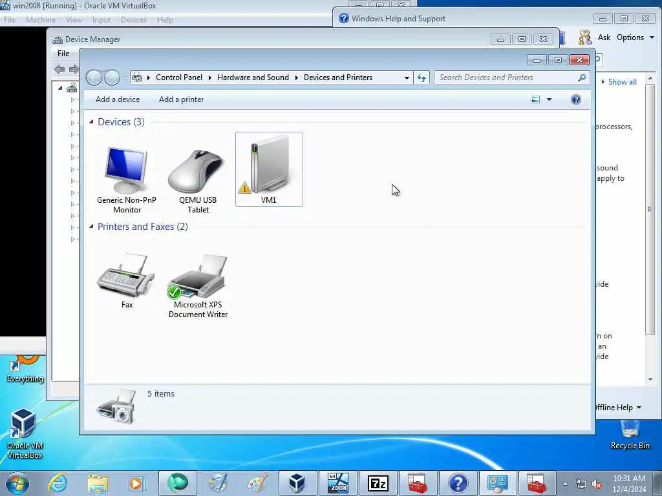This screenshot has width=662, height=496.
Task: Click the back navigation button
Action: 94,77
